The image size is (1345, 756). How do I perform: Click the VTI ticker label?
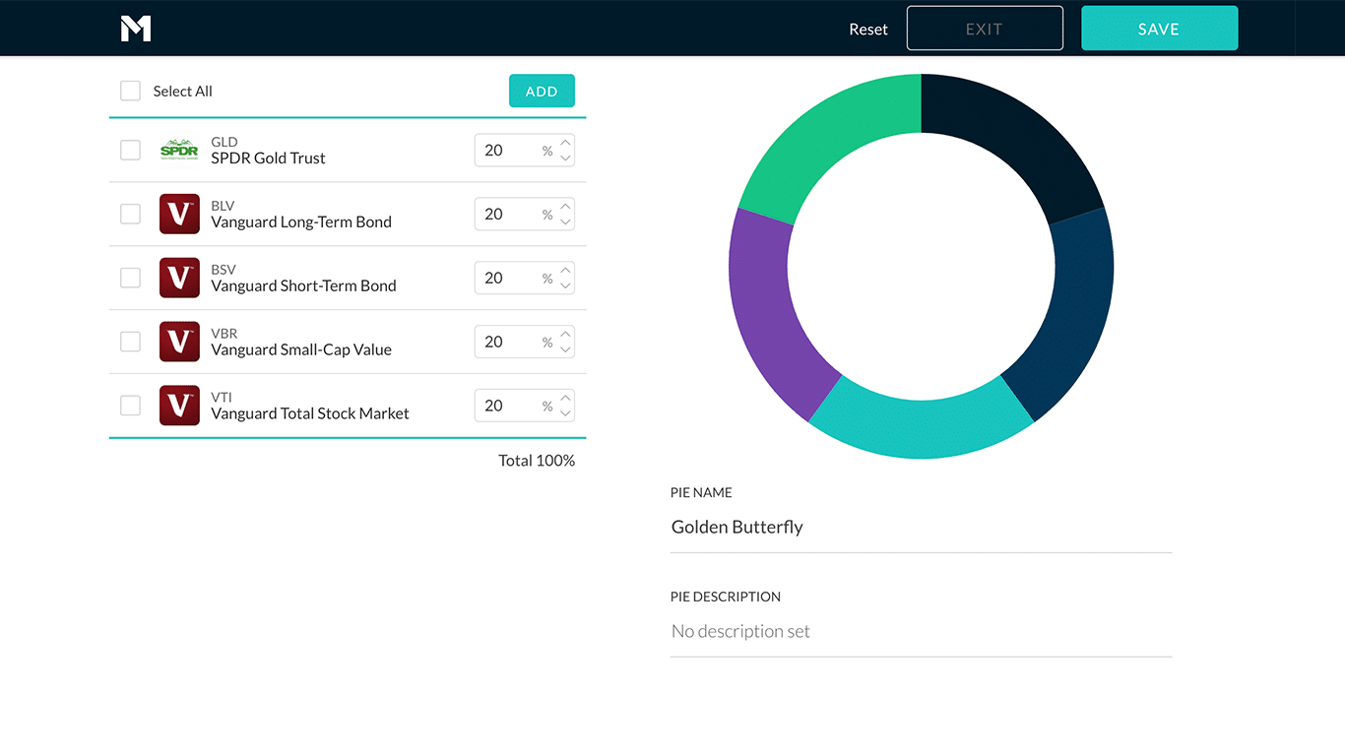pos(222,398)
